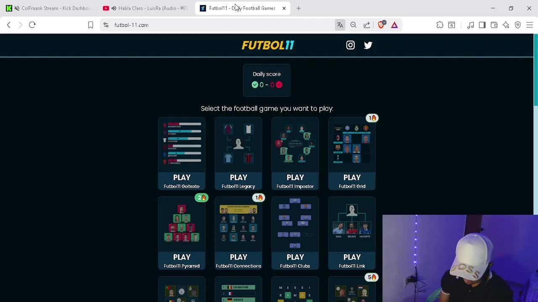Go back with the browser back arrow
The height and width of the screenshot is (302, 538).
(9, 25)
